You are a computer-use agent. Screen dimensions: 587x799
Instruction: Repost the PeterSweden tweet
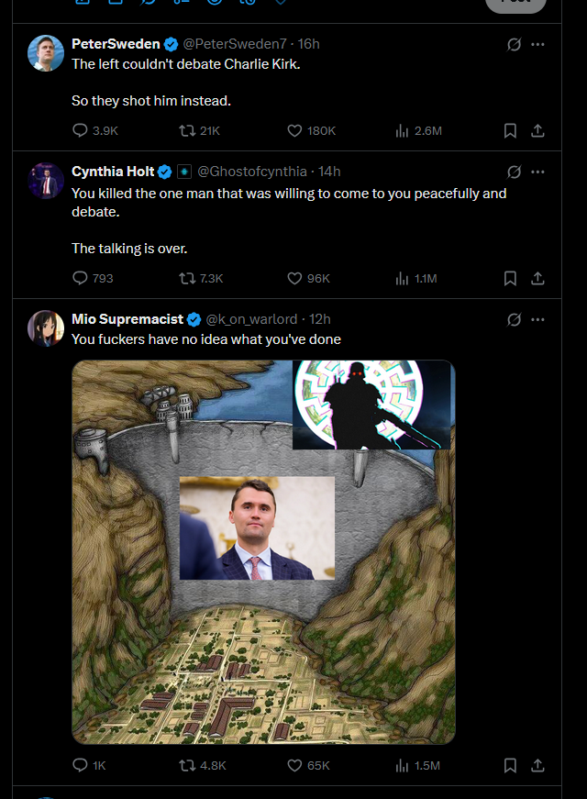click(187, 130)
